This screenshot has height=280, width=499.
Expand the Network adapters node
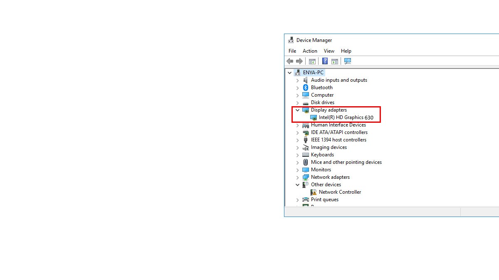(x=298, y=178)
